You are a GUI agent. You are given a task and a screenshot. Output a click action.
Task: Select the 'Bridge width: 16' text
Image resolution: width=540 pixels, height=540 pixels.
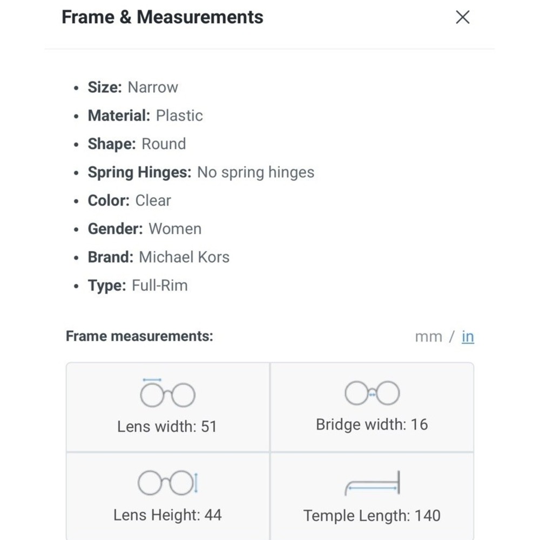(372, 424)
